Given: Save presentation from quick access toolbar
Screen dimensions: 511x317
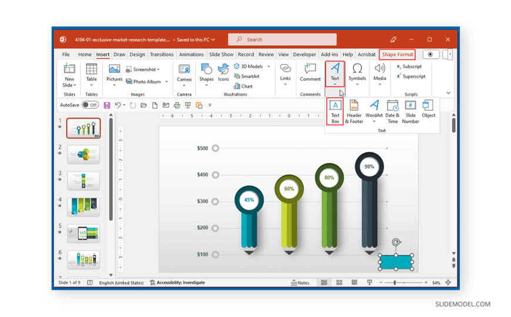Looking at the screenshot, I should pos(107,105).
